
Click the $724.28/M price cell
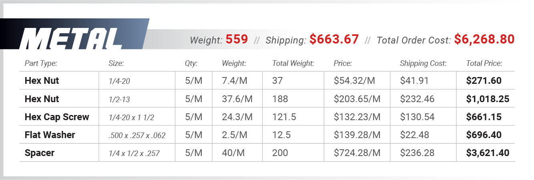pos(357,153)
